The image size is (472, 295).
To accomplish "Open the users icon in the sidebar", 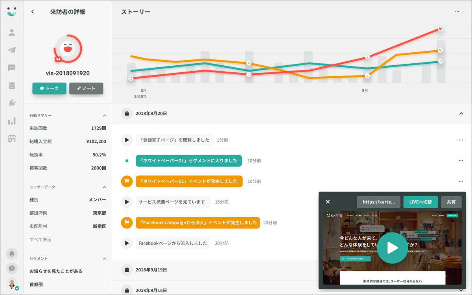I will coord(12,32).
